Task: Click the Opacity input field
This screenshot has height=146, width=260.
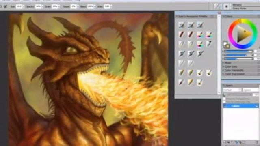Action: click(38, 6)
